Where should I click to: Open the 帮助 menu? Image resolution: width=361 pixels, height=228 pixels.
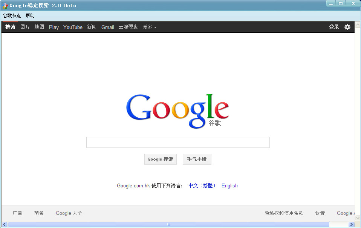[30, 16]
